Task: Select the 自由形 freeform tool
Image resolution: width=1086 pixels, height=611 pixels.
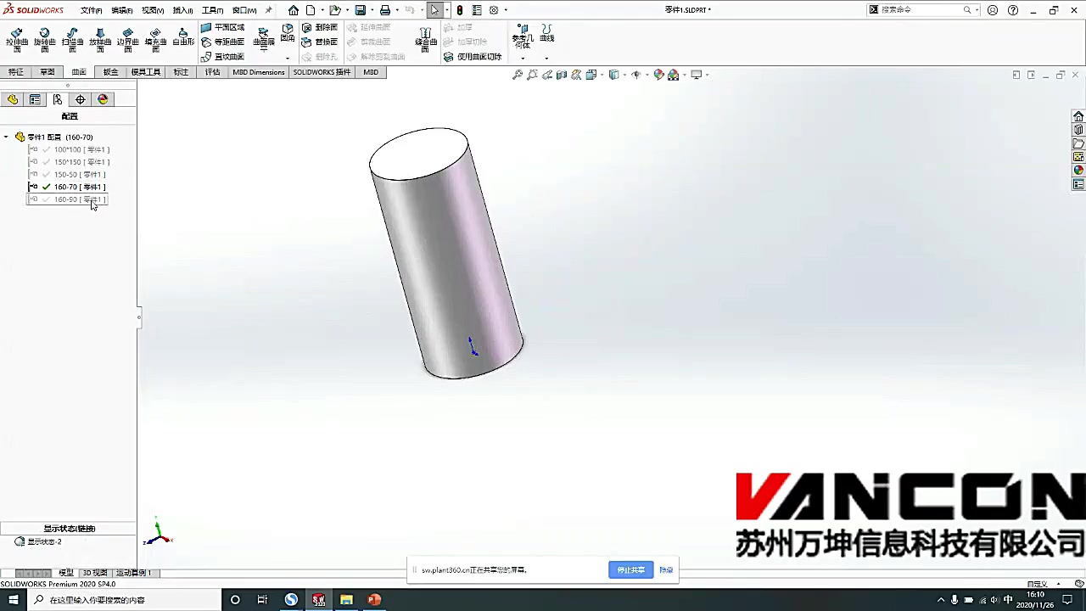Action: coord(182,37)
